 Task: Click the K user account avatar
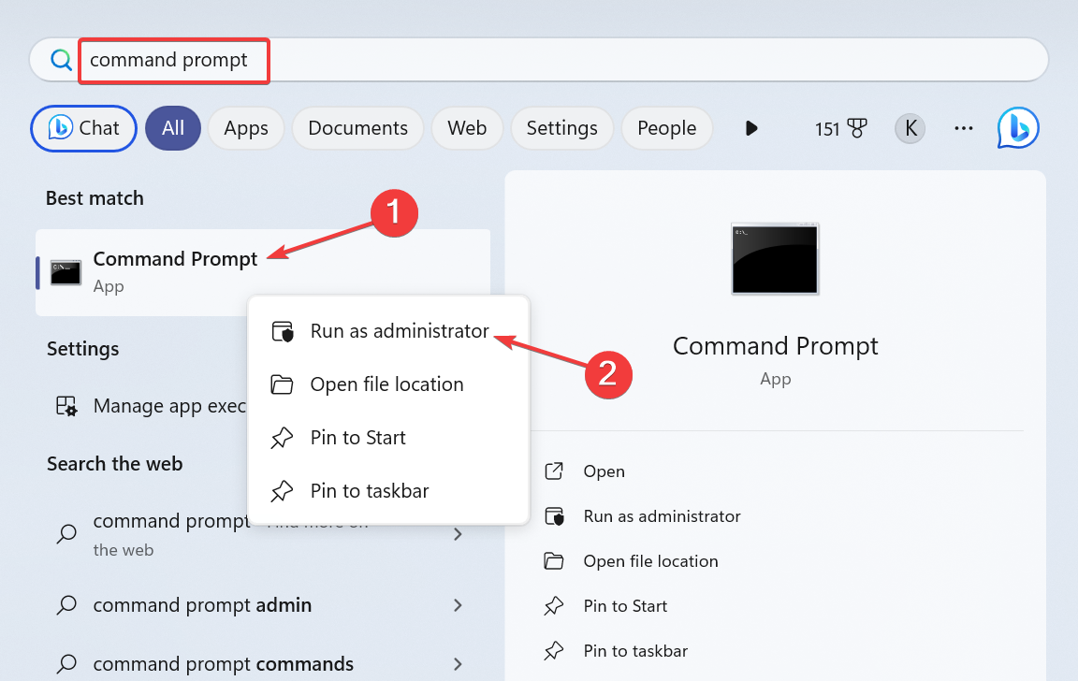click(x=910, y=128)
